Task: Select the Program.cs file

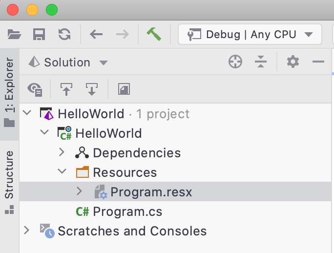Action: pos(127,211)
